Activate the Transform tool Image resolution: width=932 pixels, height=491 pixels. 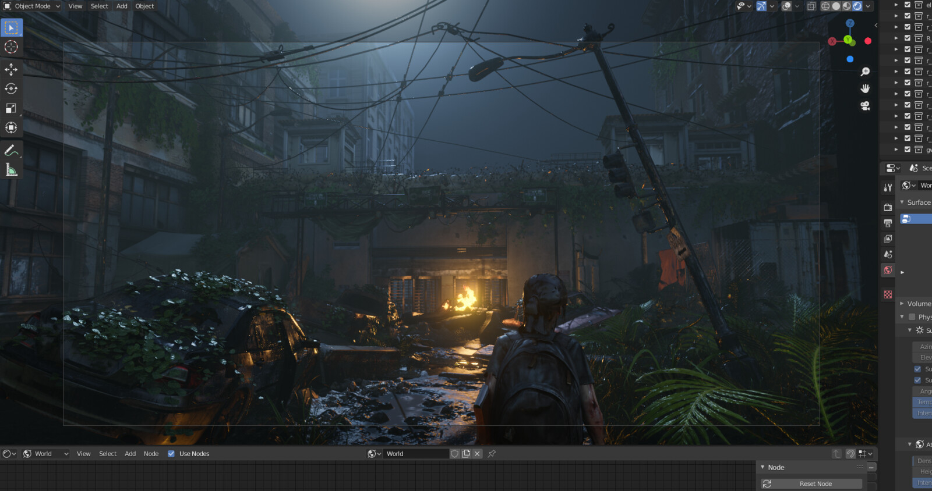11,127
